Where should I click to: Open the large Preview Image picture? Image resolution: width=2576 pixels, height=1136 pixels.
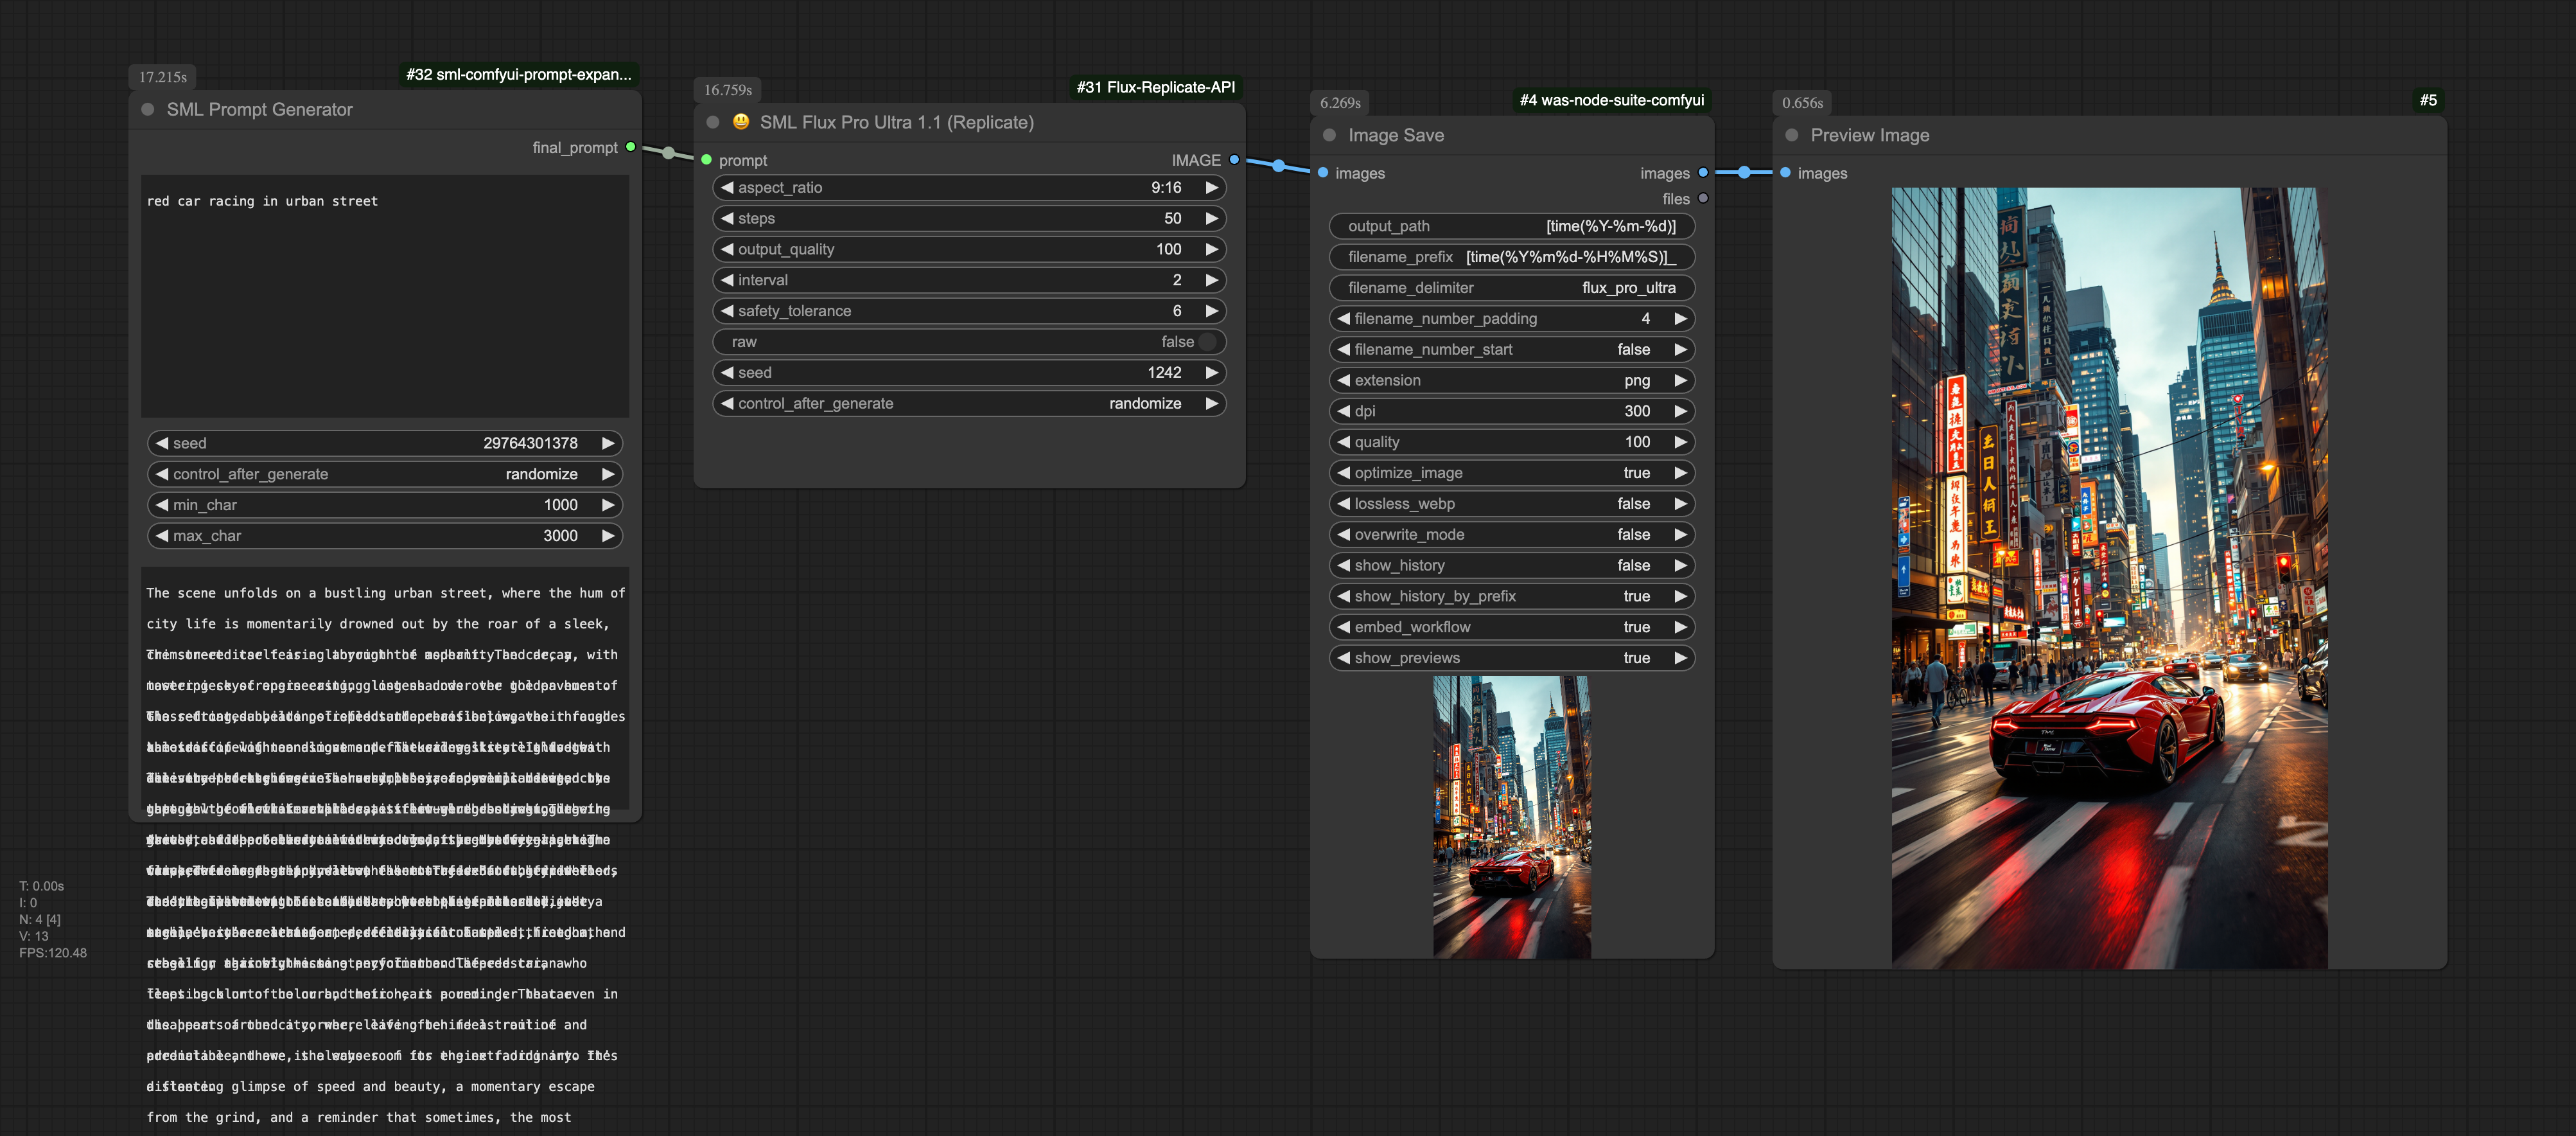(2109, 578)
